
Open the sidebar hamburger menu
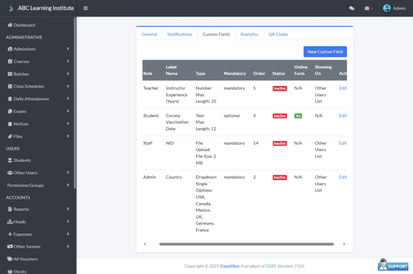(86, 8)
